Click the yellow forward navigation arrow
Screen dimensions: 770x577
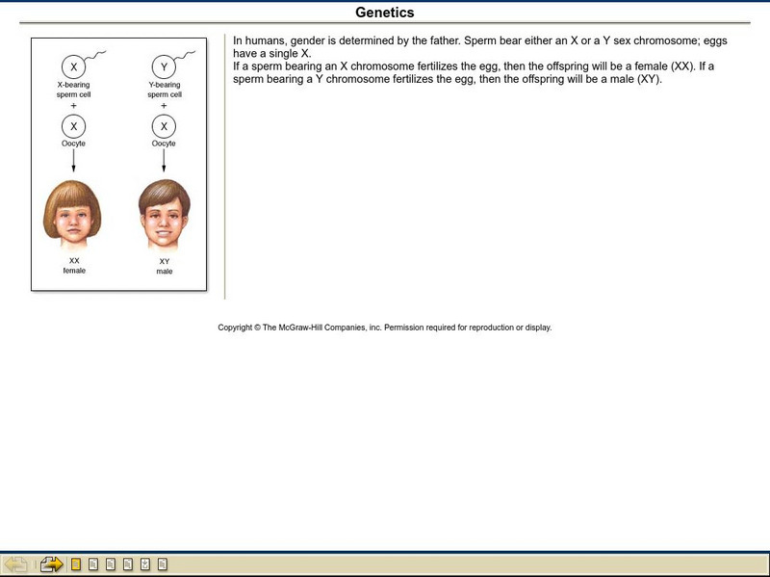pyautogui.click(x=51, y=564)
